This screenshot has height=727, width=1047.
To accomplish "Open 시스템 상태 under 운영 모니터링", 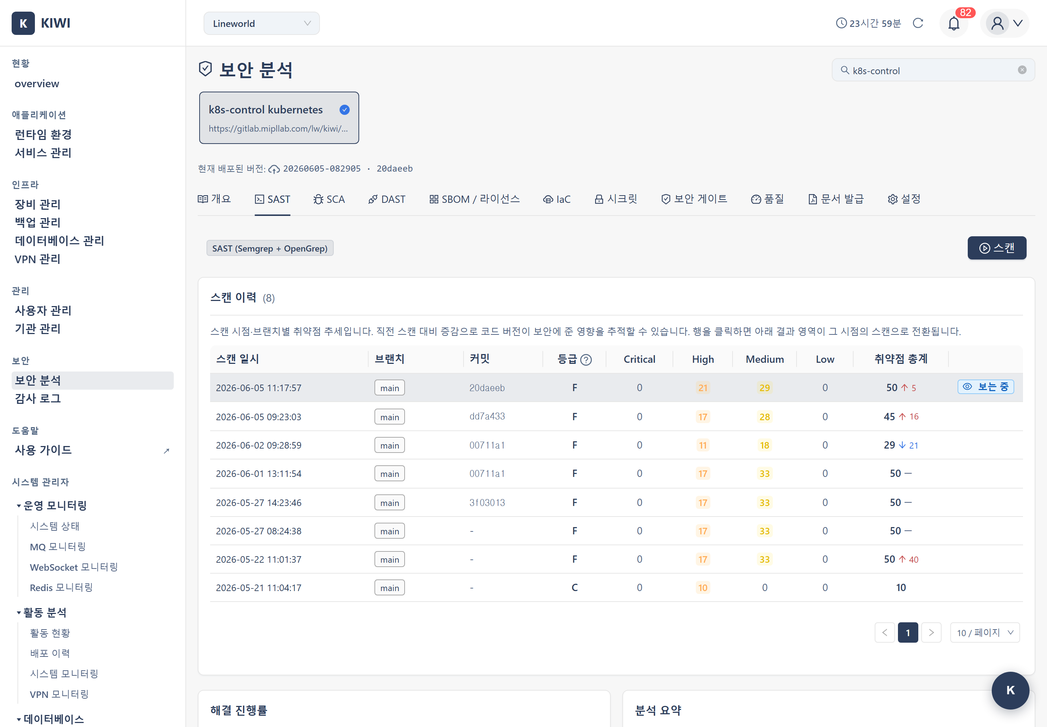I will pyautogui.click(x=55, y=526).
